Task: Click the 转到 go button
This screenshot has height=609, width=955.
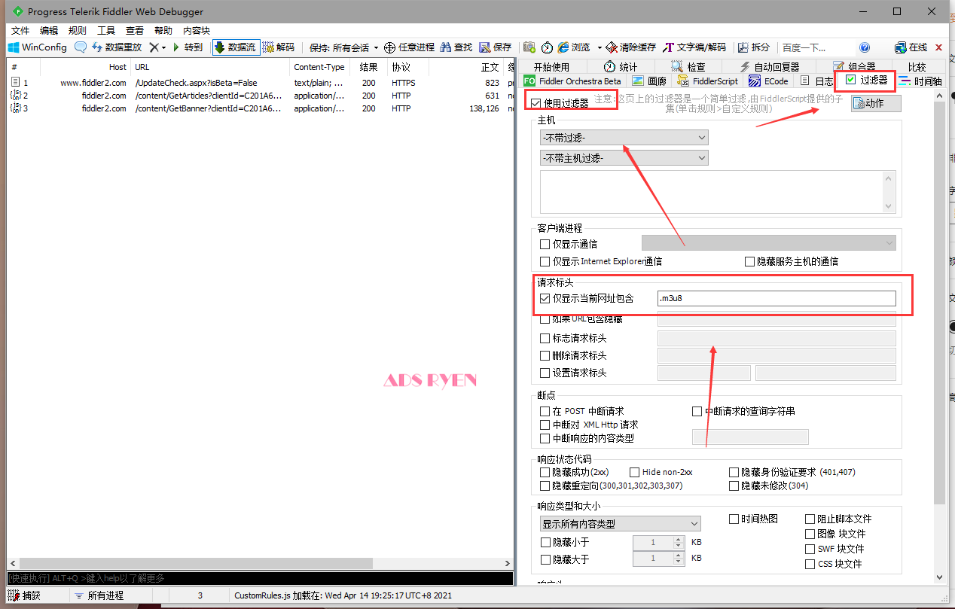Action: tap(187, 47)
